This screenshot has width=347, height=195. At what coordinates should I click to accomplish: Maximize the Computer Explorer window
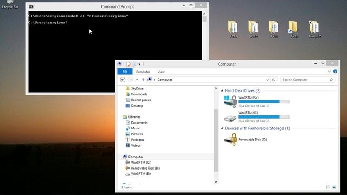[323, 63]
